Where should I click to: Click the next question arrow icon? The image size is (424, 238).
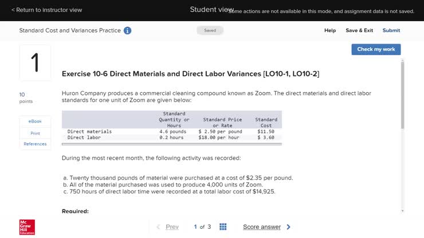[x=288, y=227]
